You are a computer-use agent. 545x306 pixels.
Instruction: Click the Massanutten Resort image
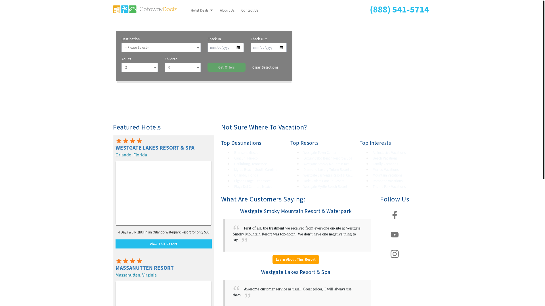(x=163, y=294)
